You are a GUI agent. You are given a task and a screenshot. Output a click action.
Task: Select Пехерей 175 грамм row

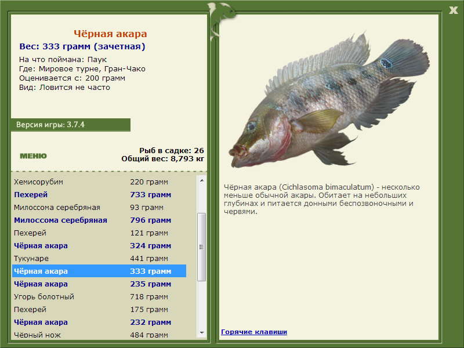click(x=99, y=309)
